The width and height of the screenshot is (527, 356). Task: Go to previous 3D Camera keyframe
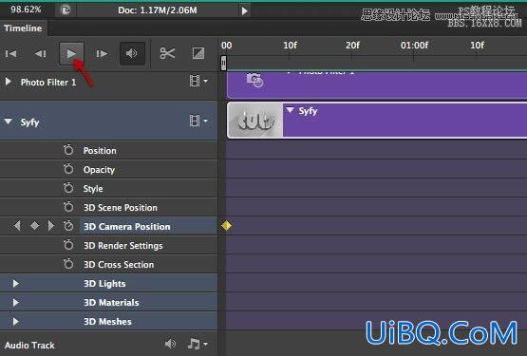17,226
